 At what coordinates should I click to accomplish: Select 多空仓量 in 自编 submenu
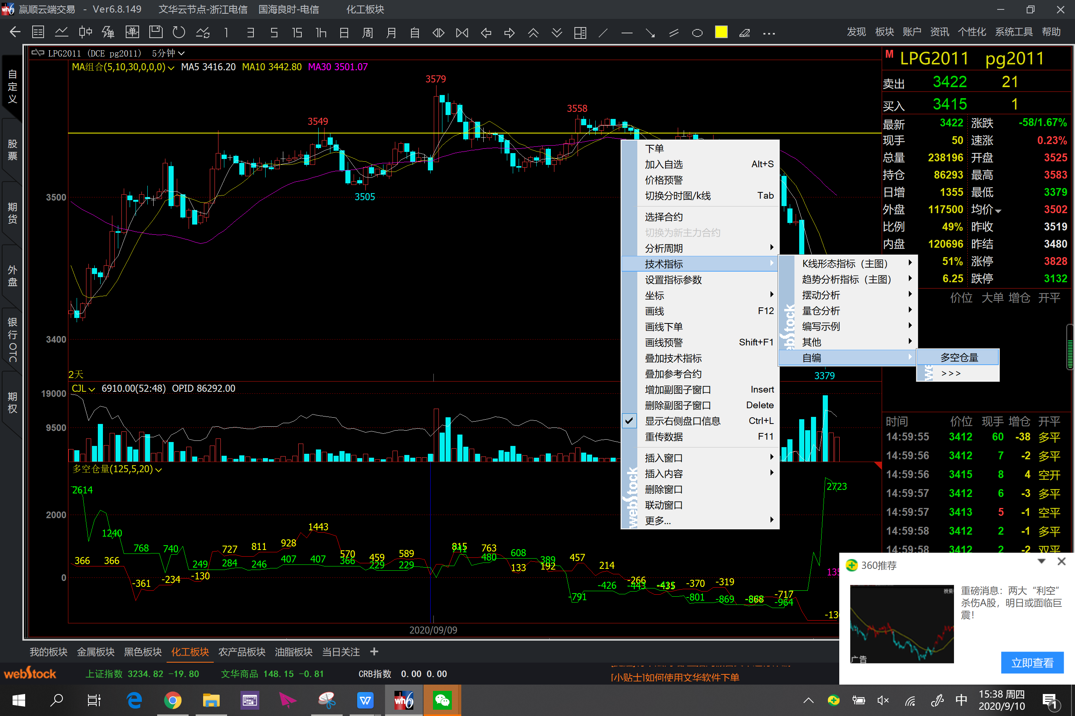958,358
